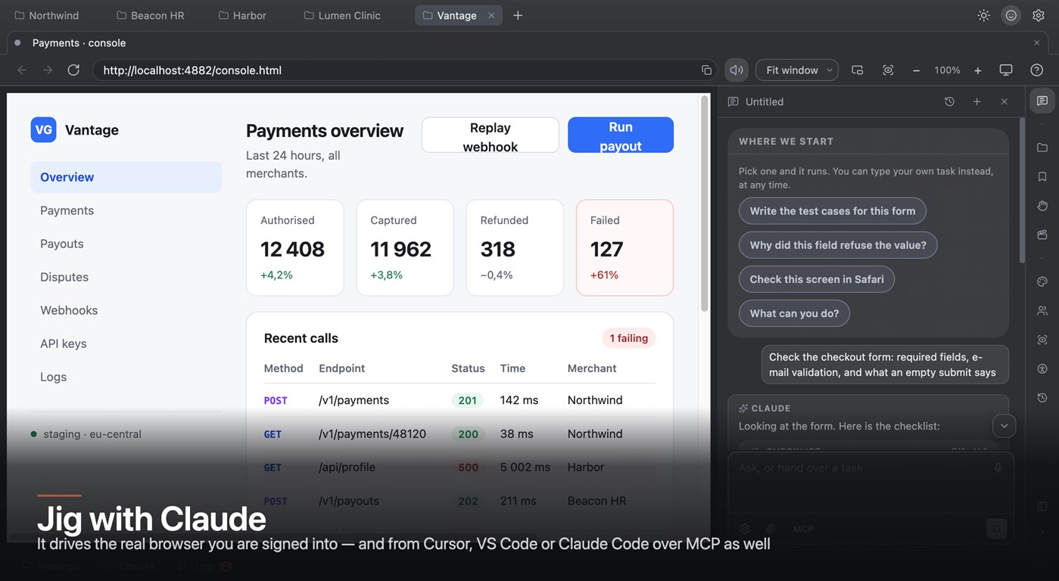
Task: Open app settings gear beside the smiley icon
Action: [1039, 15]
